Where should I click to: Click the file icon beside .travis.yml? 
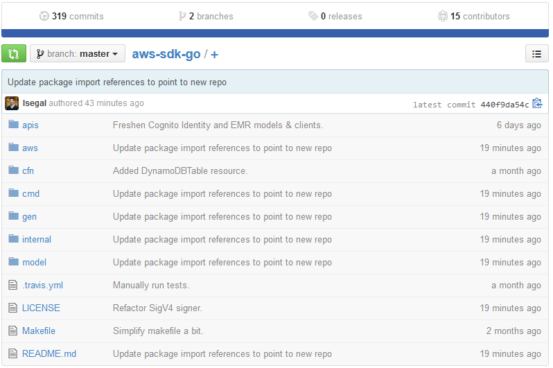(x=12, y=285)
